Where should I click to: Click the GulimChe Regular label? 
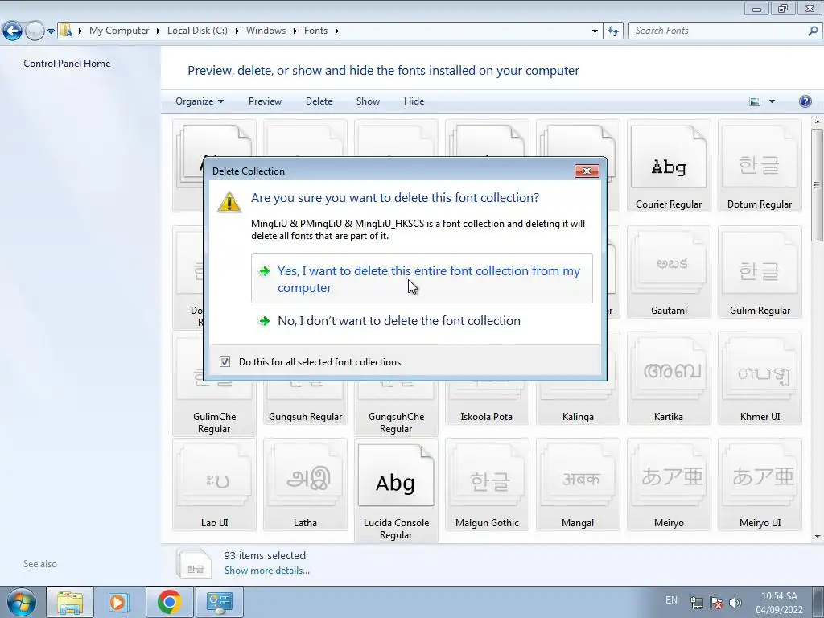(x=214, y=422)
